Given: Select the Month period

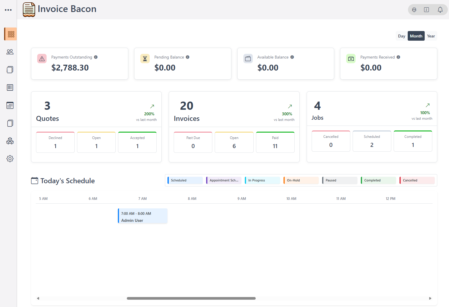Looking at the screenshot, I should tap(416, 36).
